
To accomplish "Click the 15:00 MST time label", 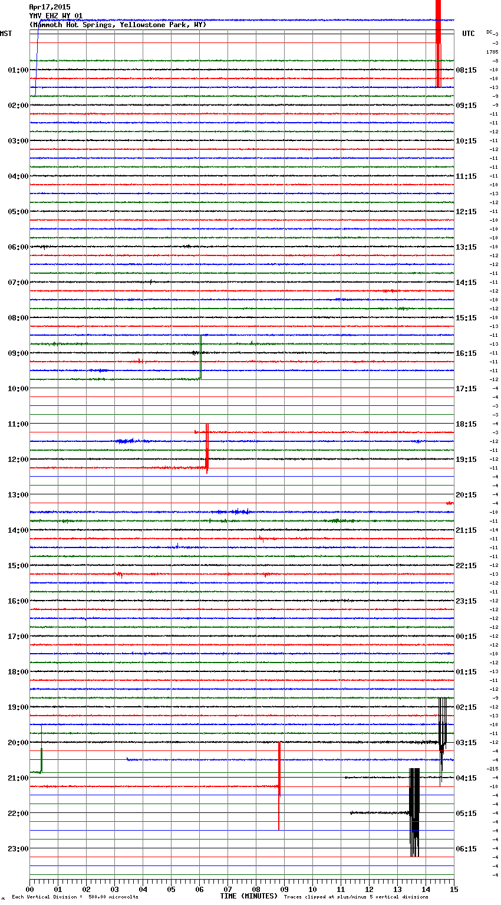I will click(x=18, y=565).
